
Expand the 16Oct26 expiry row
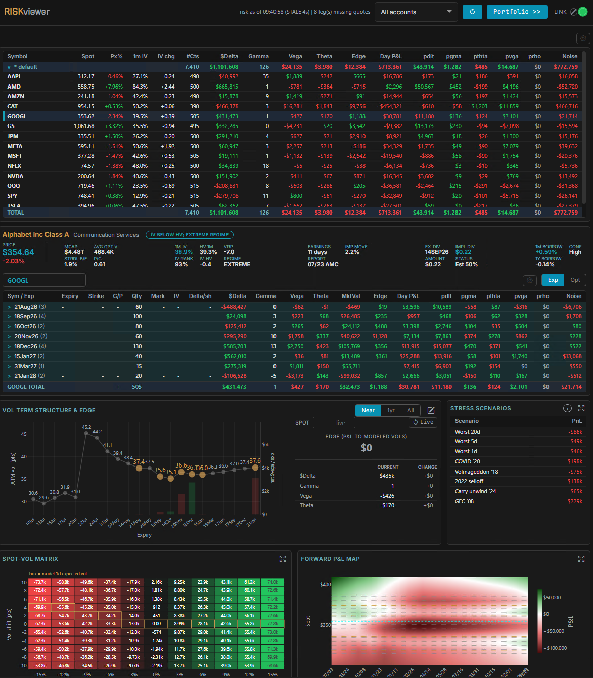pos(9,326)
